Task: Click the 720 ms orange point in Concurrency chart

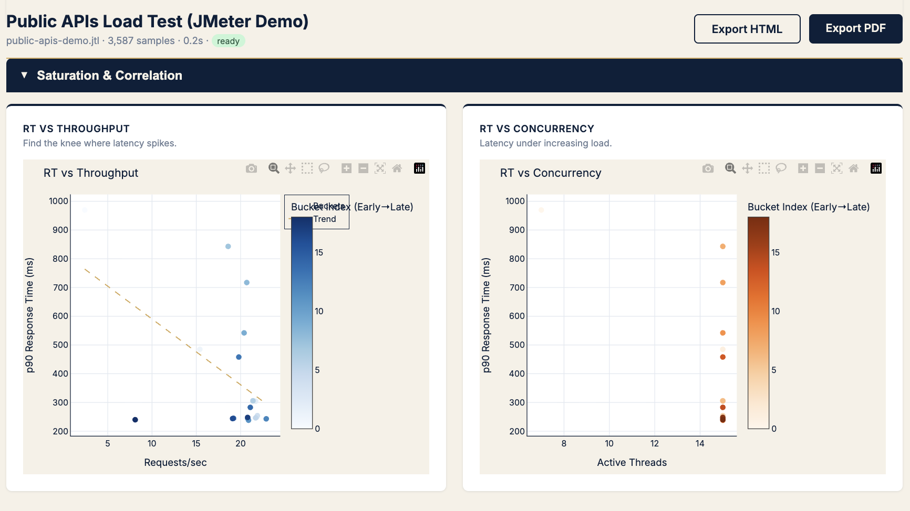Action: tap(723, 283)
